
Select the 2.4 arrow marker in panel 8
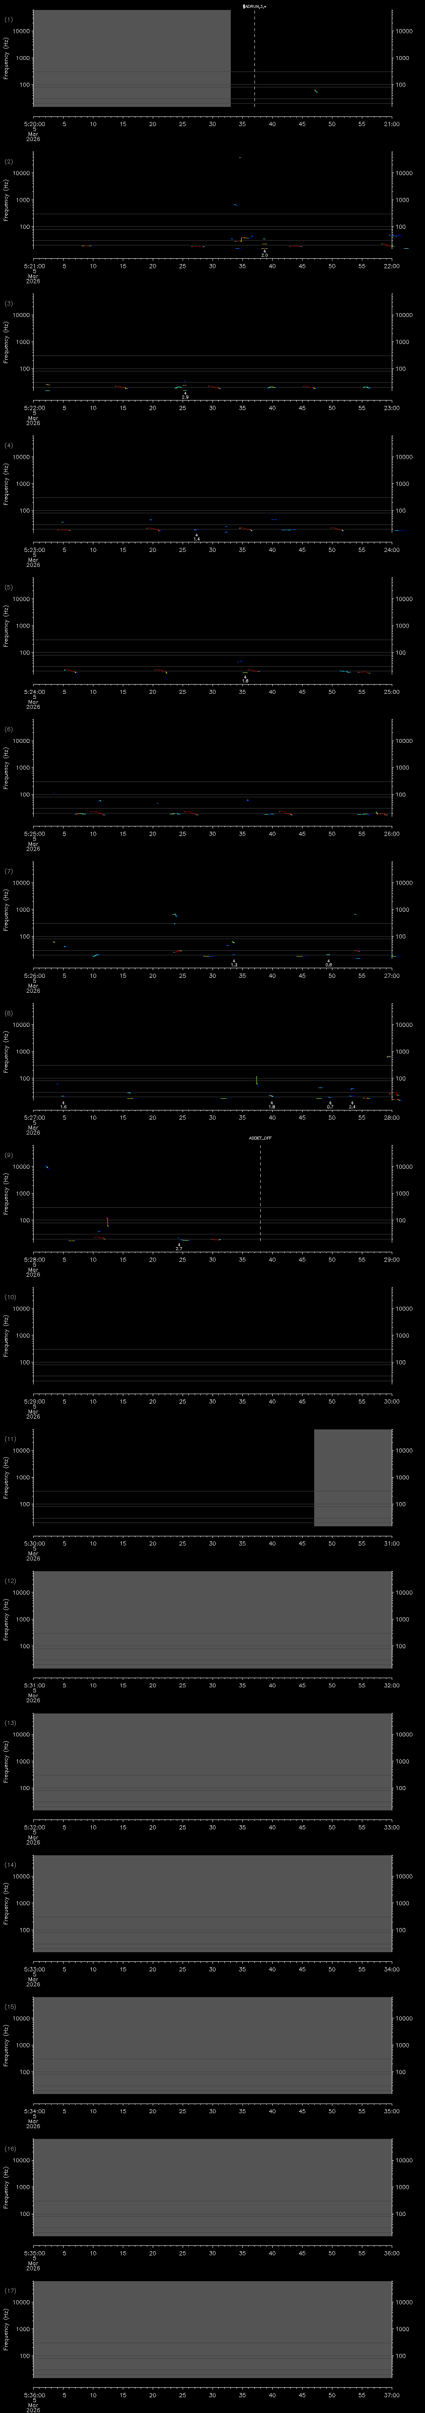(x=352, y=1104)
